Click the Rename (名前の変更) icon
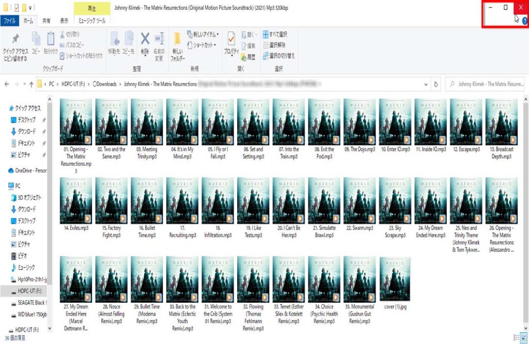The width and height of the screenshot is (529, 344). pyautogui.click(x=159, y=39)
